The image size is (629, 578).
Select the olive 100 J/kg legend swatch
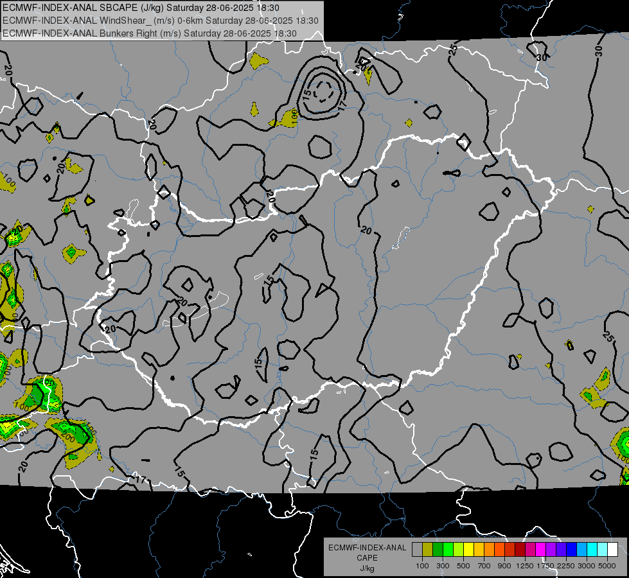tap(428, 550)
